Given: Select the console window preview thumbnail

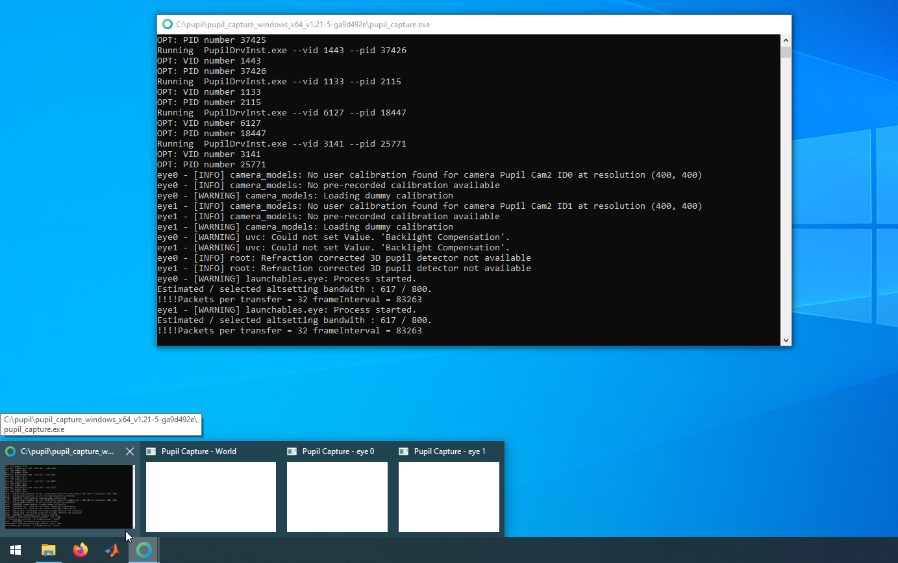Looking at the screenshot, I should pos(70,497).
